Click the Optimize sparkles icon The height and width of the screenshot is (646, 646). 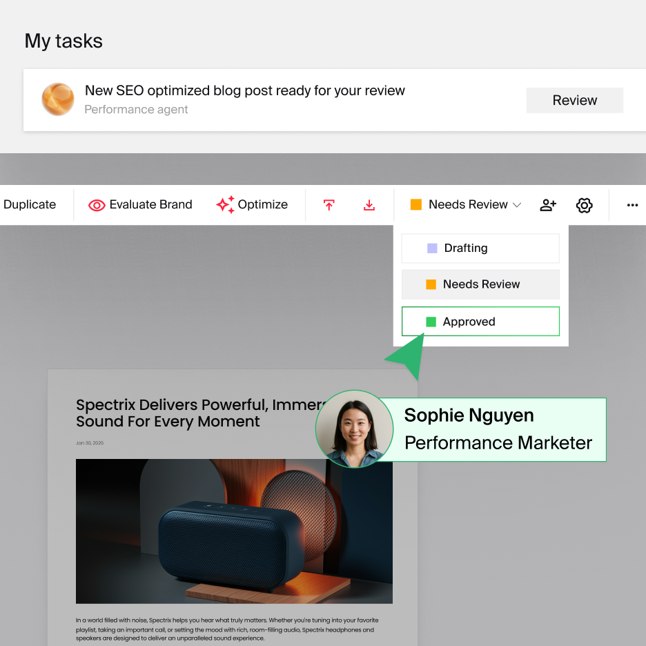tap(225, 205)
